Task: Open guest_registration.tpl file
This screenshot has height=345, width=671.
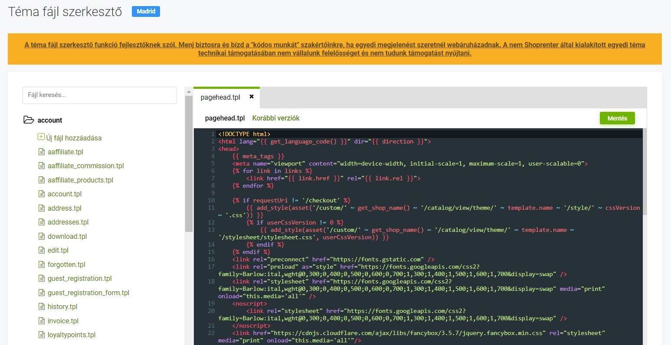Action: pos(80,278)
